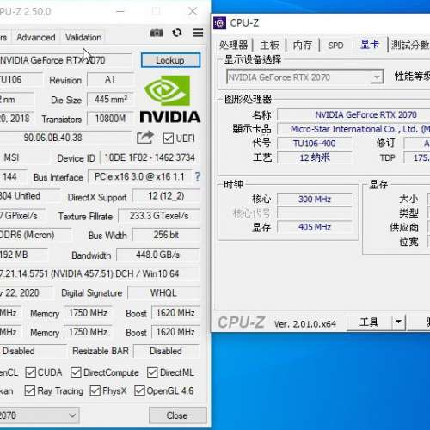Click the Lookup button
The width and height of the screenshot is (430, 430).
pos(170,60)
